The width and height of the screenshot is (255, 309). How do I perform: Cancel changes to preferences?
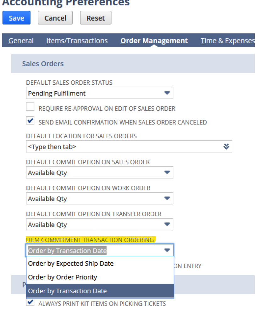(x=55, y=18)
